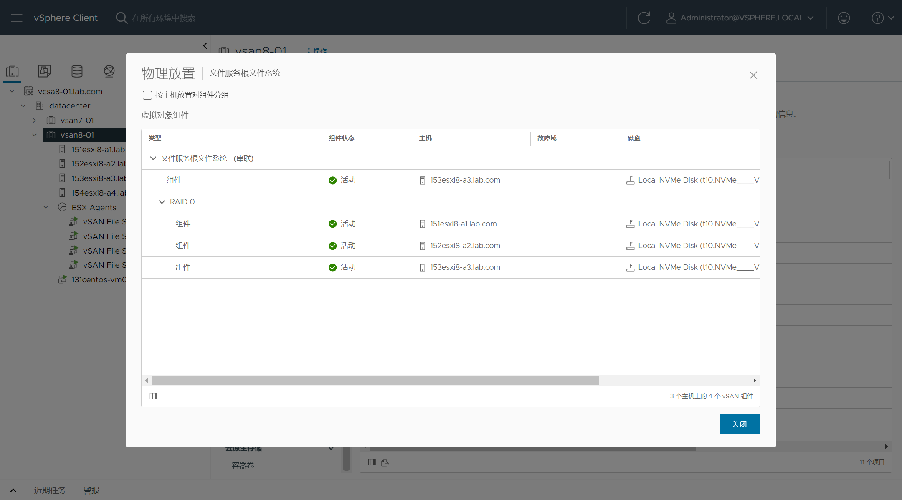Viewport: 902px width, 500px height.
Task: Click the dialog horizontal scrollbar thumb
Action: (x=375, y=380)
